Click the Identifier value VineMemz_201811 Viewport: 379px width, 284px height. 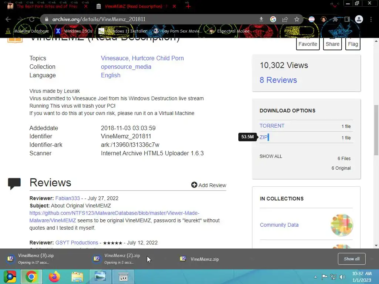point(126,136)
